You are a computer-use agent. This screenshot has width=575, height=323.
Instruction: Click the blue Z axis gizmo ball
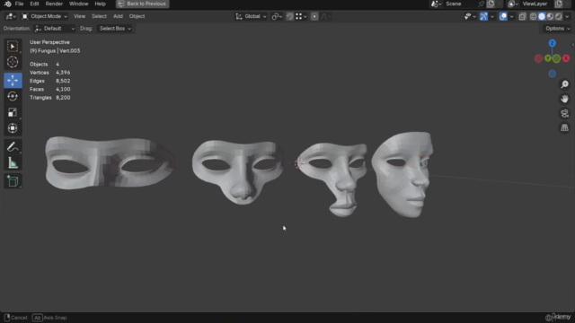coord(552,43)
